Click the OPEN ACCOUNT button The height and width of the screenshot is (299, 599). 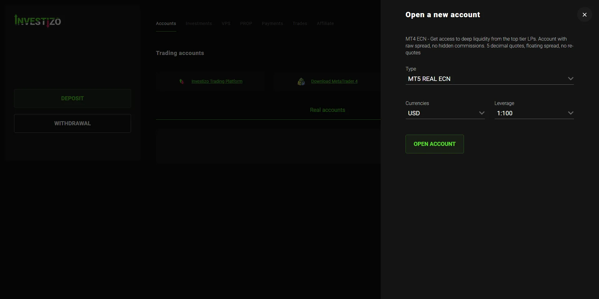point(435,144)
